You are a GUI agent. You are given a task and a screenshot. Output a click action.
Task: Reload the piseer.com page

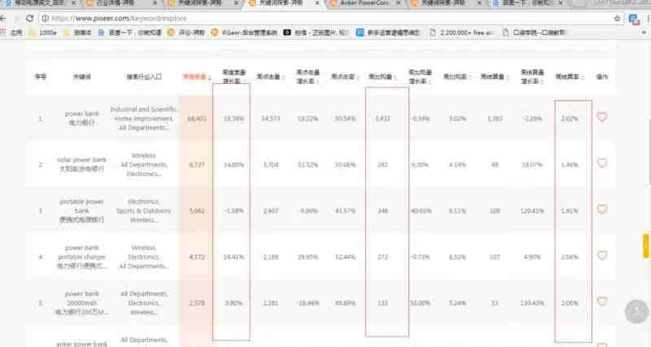(x=29, y=18)
